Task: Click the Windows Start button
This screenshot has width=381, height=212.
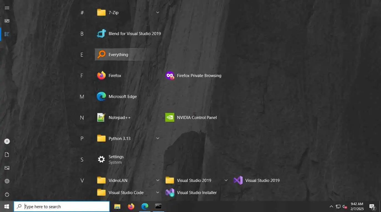Action: click(x=7, y=206)
